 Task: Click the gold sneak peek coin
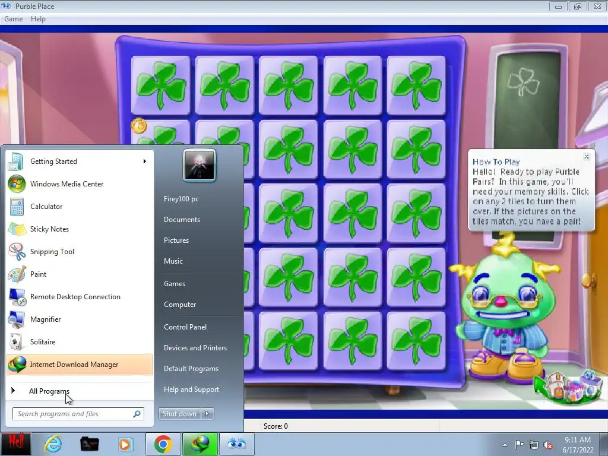click(139, 126)
